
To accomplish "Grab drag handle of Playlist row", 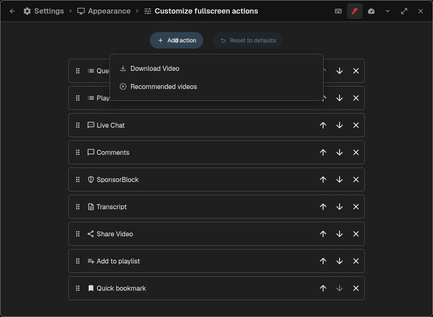I will click(78, 98).
